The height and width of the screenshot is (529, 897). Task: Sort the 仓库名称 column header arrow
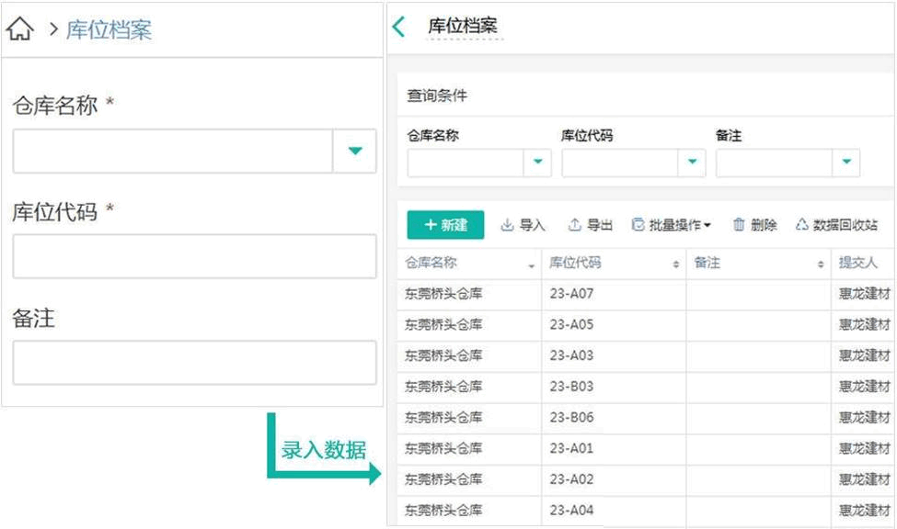tap(531, 265)
